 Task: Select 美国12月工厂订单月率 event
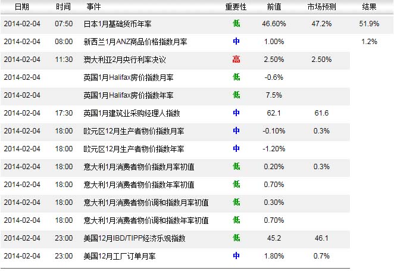[x=120, y=256]
